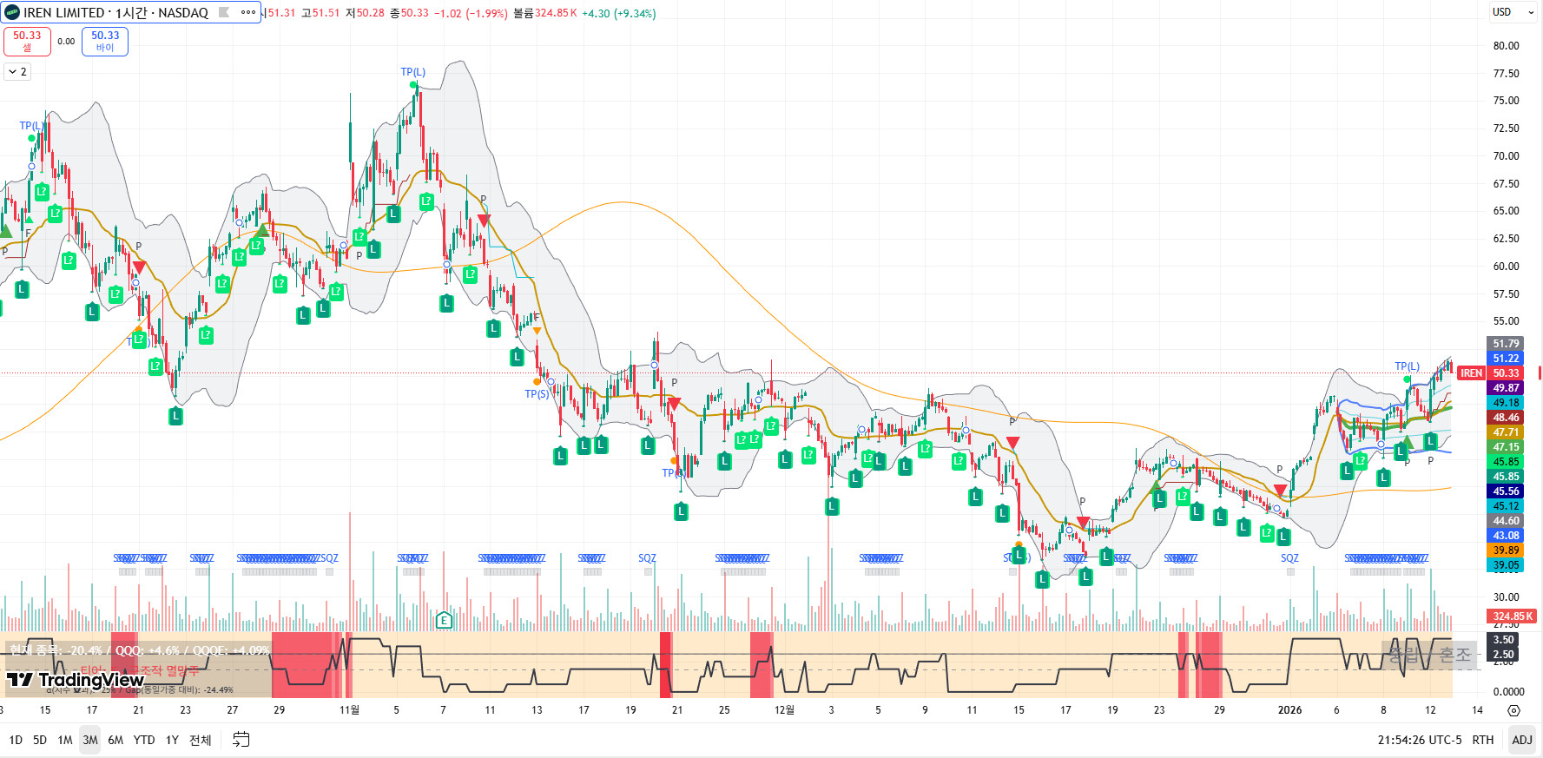Click the 0.00 spread value between sell and buy
Viewport: 1543px width, 758px height.
point(66,42)
